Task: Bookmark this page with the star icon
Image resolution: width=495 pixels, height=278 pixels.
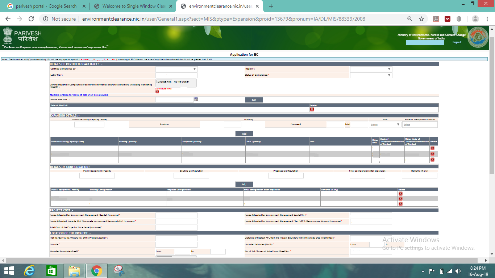Action: click(421, 19)
